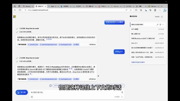This screenshot has height=101, width=180.
Task: Open the Collections icon in browser toolbar
Action: 141,10
